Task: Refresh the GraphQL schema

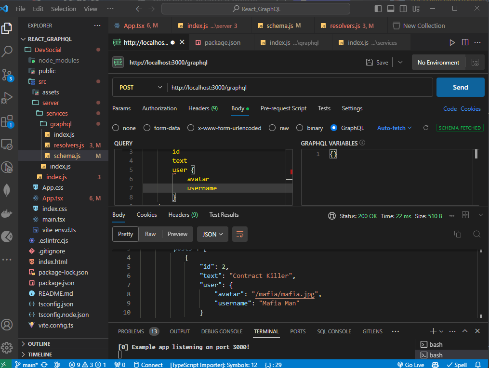Action: 426,128
